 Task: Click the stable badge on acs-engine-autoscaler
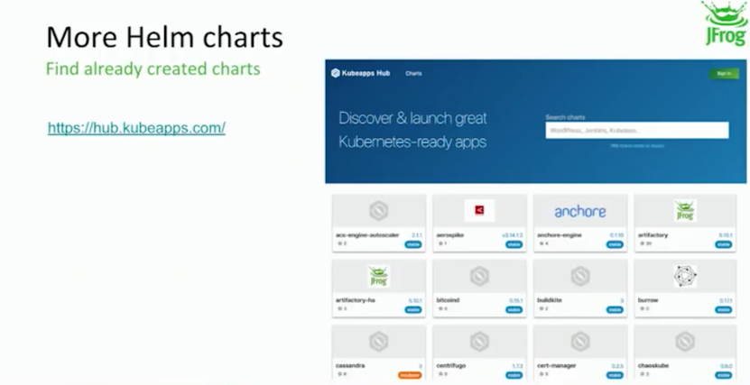point(413,244)
